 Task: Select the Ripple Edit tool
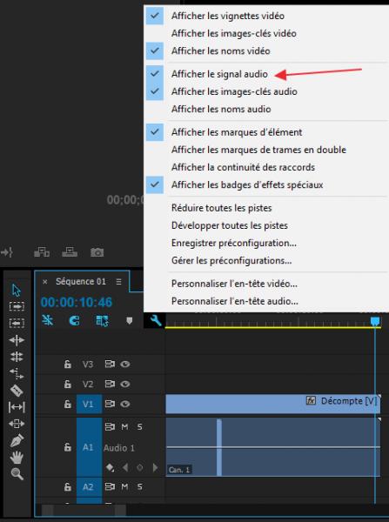(17, 340)
